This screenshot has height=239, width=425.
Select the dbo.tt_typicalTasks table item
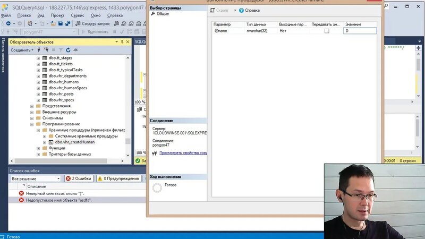pyautogui.click(x=65, y=70)
